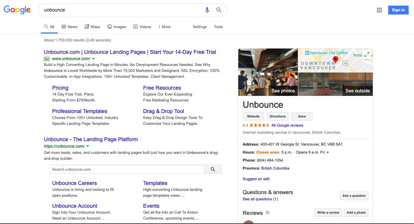This screenshot has height=224, width=414.
Task: Expand the ad URL dropdown arrow
Action: tap(93, 59)
